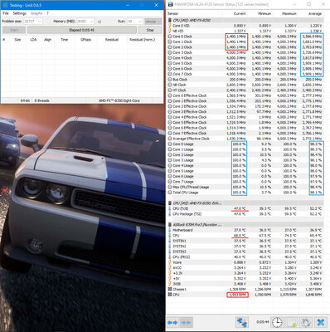Click the Stop button in LinX
The width and height of the screenshot is (330, 332).
[150, 30]
